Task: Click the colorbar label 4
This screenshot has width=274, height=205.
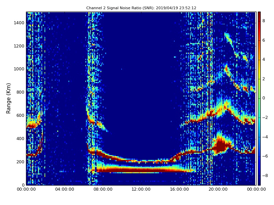Action: [x=264, y=59]
